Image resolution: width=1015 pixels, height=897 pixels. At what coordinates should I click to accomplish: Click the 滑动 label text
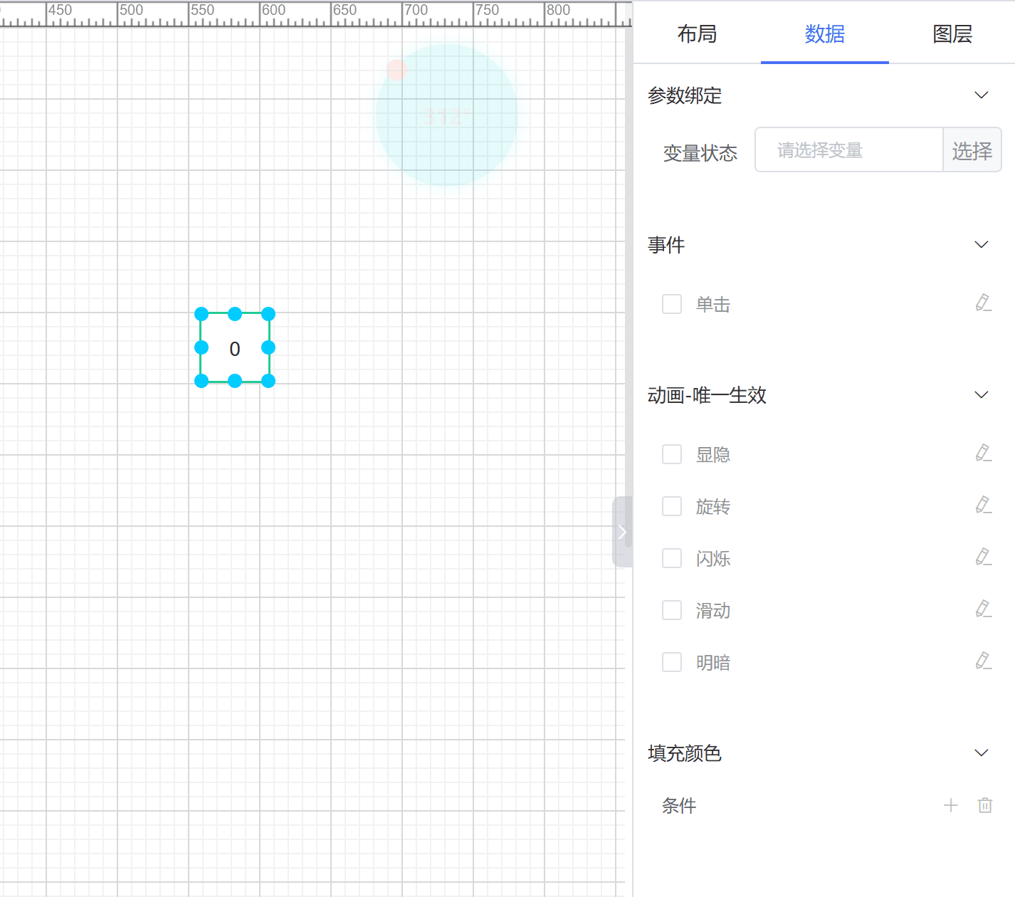pos(713,611)
